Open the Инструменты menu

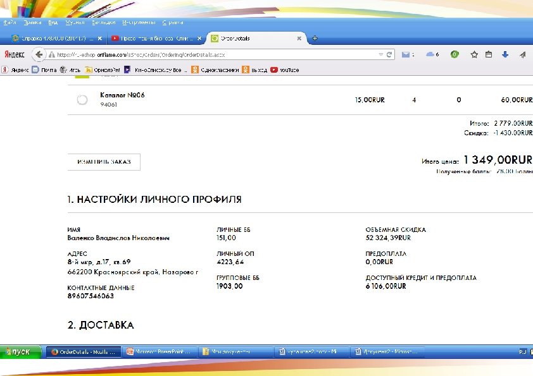click(x=139, y=22)
